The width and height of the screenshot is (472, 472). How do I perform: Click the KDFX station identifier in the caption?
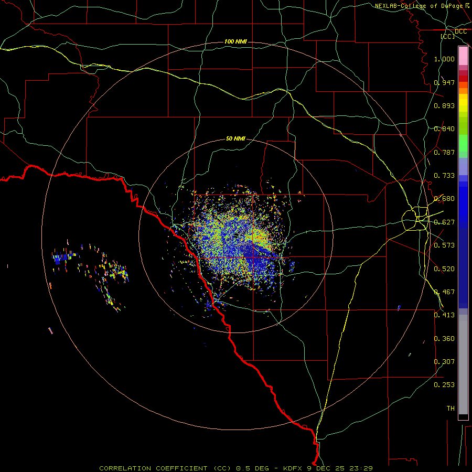click(x=292, y=468)
